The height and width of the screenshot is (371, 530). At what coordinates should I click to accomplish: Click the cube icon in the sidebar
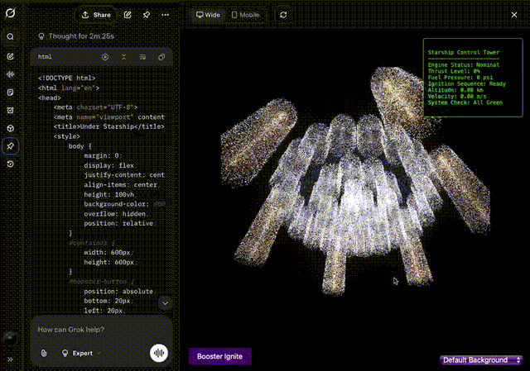click(x=10, y=128)
